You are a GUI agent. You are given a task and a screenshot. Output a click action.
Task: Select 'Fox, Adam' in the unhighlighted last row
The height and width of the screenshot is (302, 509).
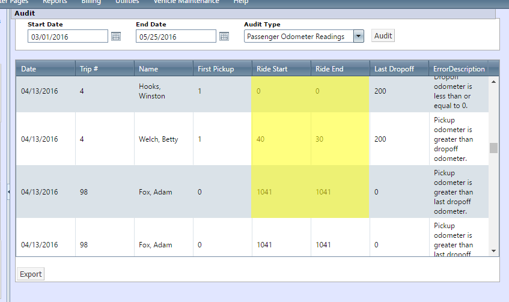click(163, 244)
